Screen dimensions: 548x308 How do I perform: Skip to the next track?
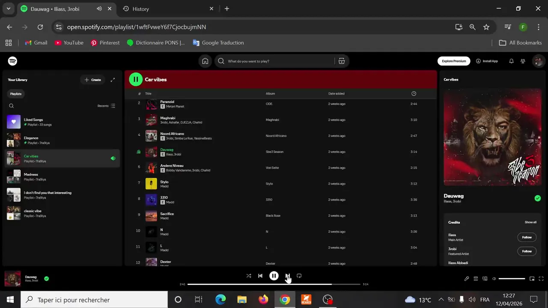[x=288, y=276]
